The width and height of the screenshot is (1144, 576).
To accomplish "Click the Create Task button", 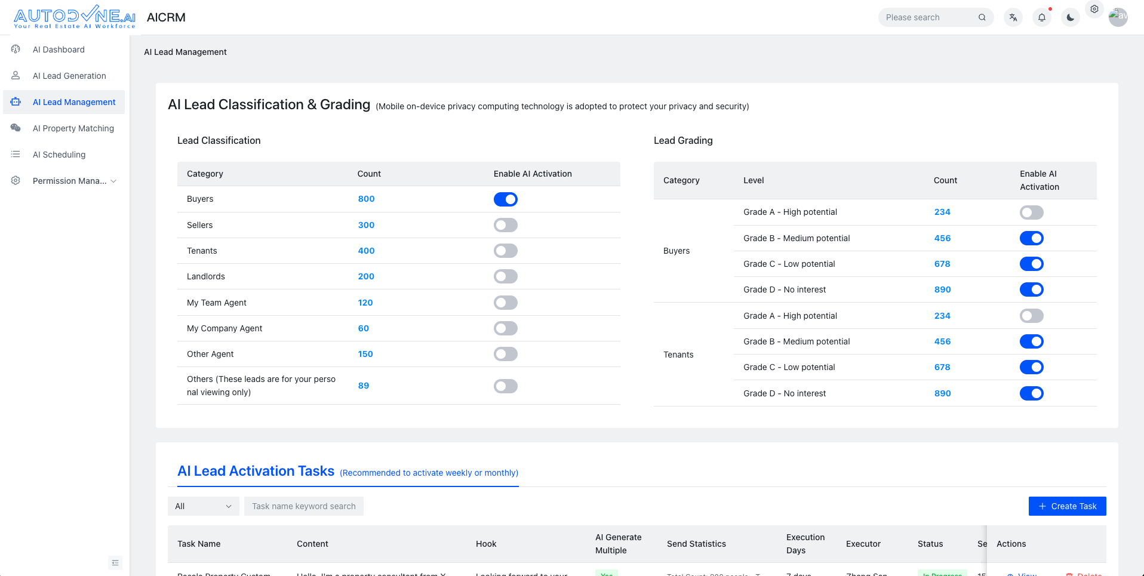I will tap(1067, 506).
